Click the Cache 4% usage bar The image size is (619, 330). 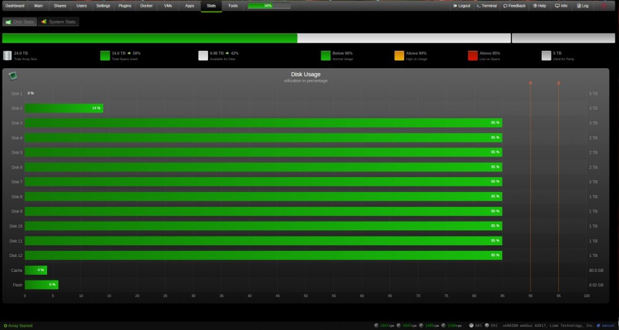tap(36, 270)
